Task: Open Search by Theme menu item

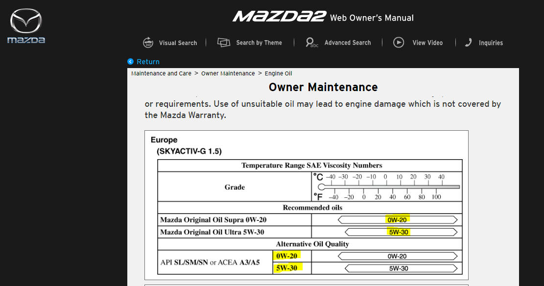Action: click(x=259, y=43)
